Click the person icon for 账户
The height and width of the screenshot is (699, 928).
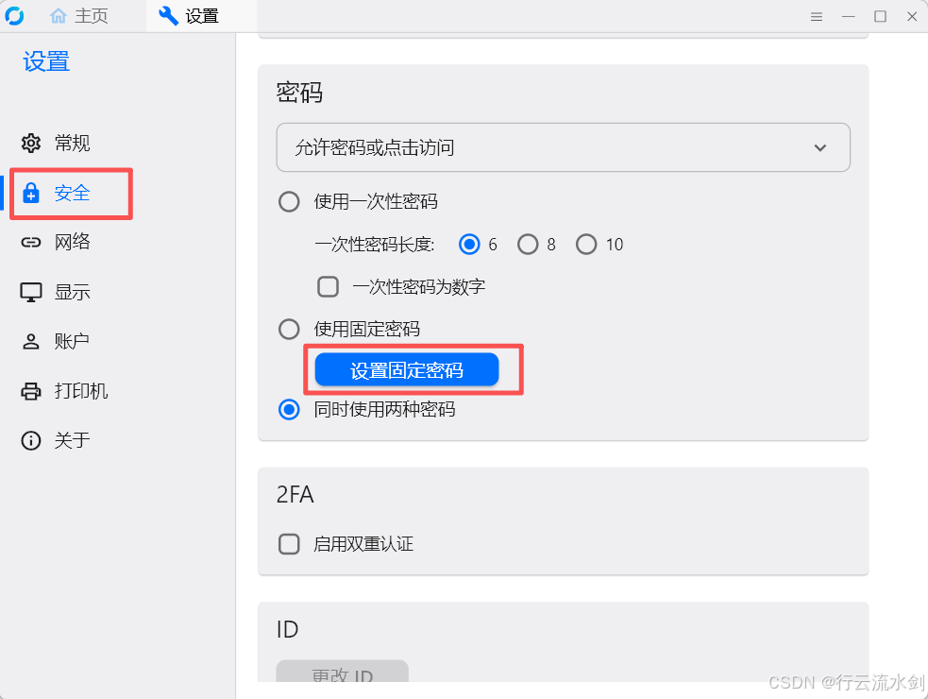click(31, 342)
